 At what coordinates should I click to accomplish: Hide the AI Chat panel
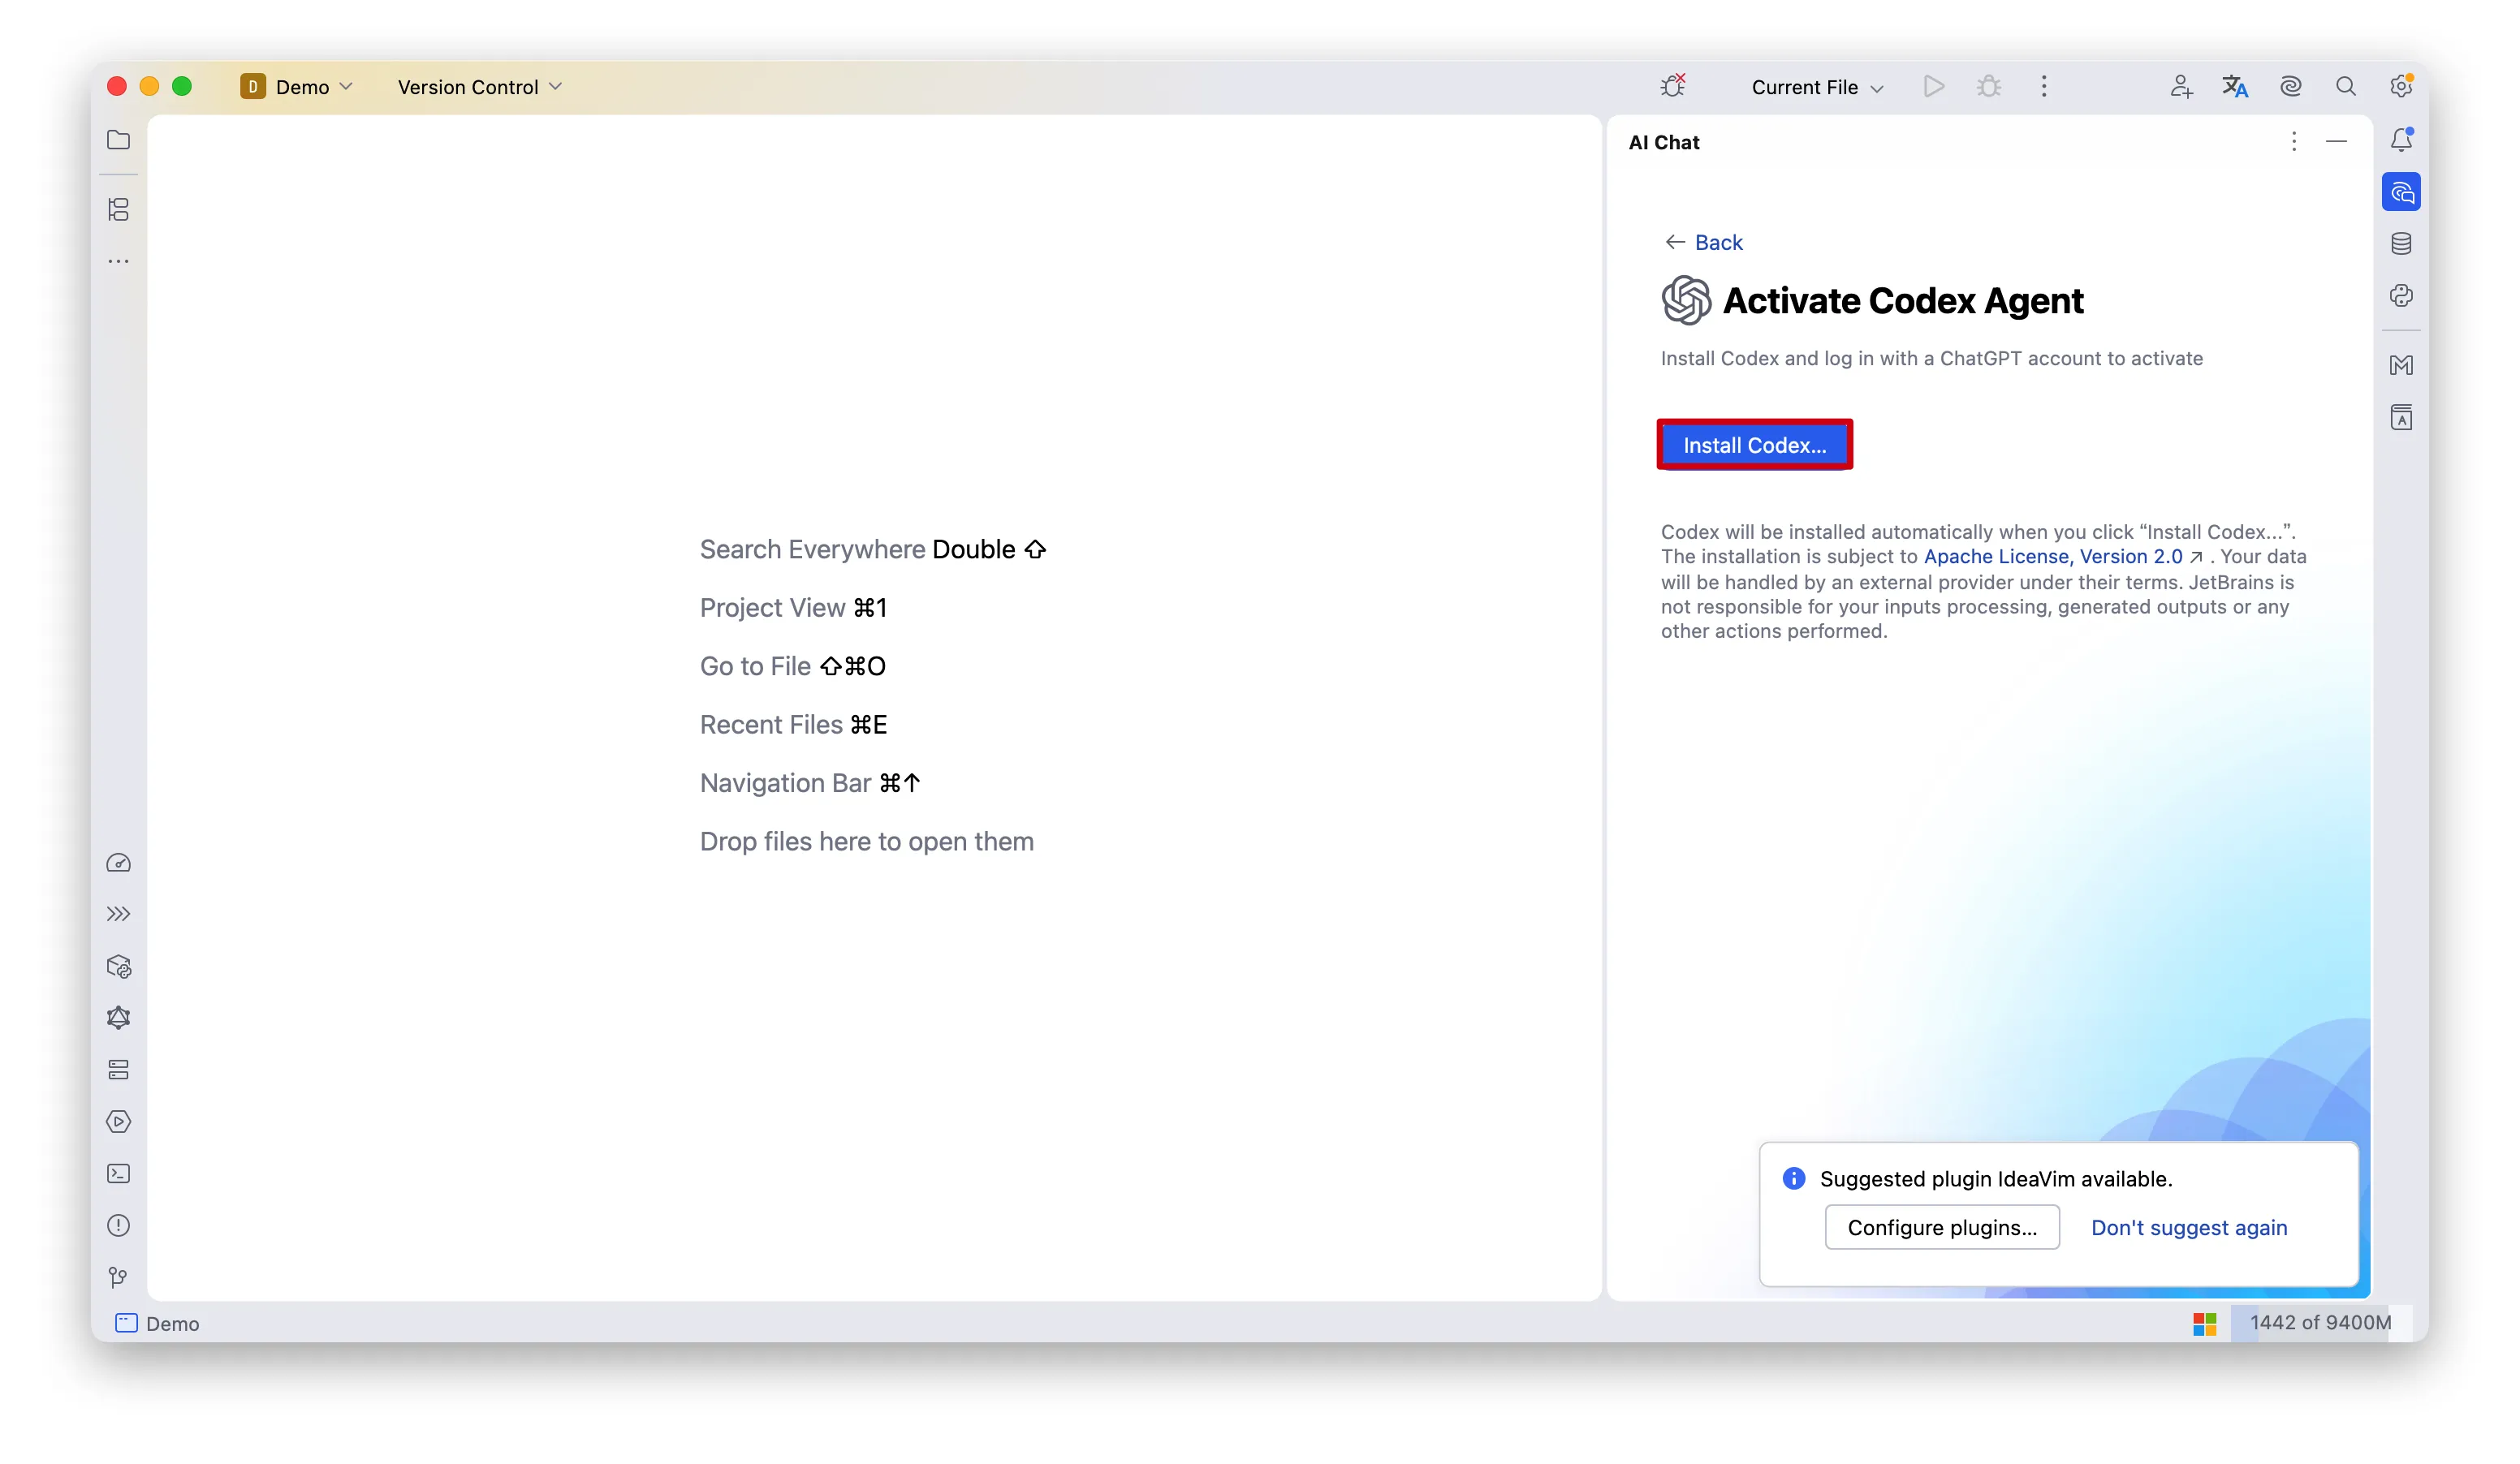[2336, 142]
